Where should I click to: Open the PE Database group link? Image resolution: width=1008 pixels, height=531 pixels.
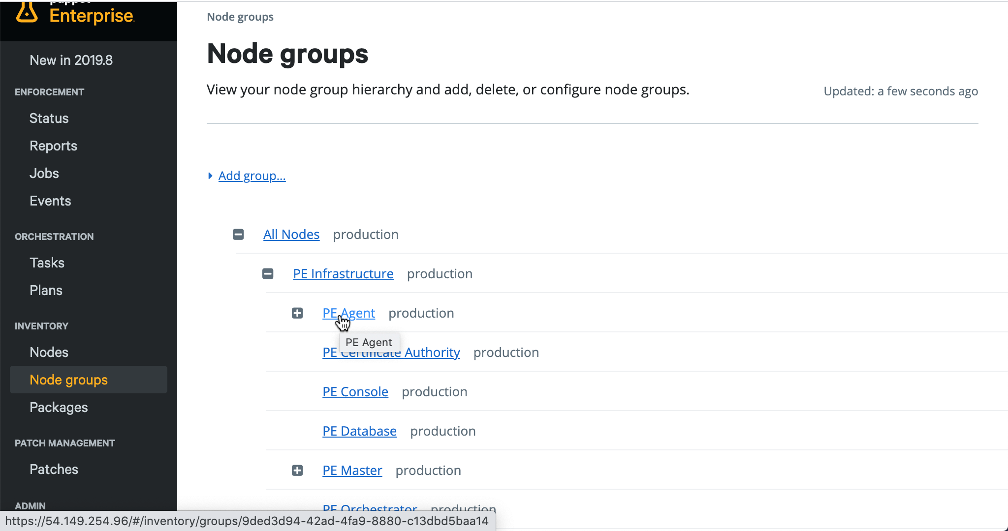pyautogui.click(x=359, y=431)
